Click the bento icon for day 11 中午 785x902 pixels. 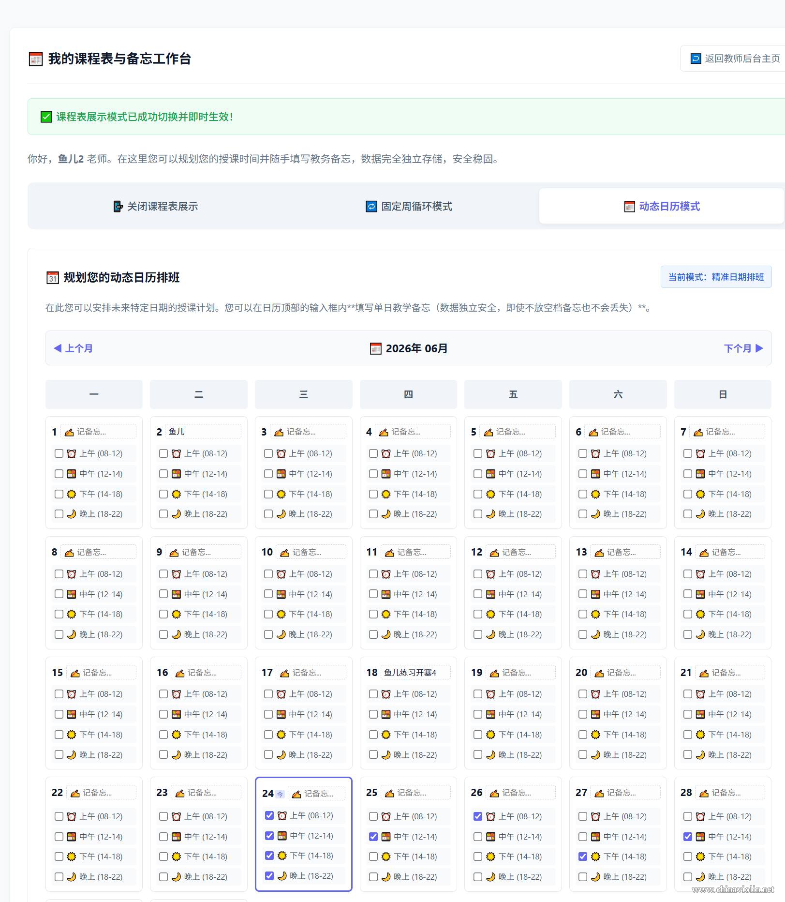(386, 595)
